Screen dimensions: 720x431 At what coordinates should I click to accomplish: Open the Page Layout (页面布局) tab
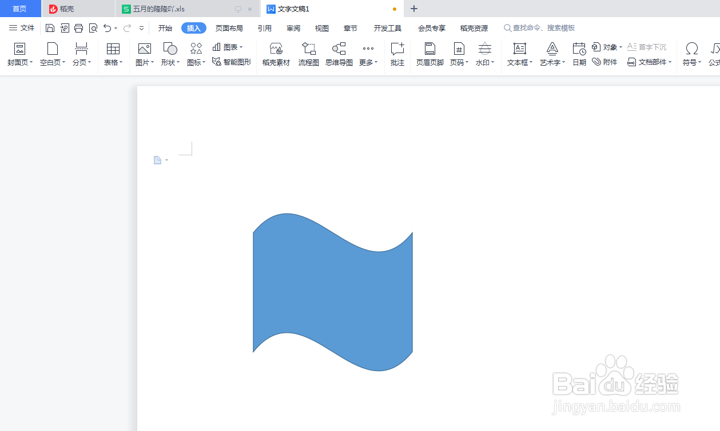(229, 28)
